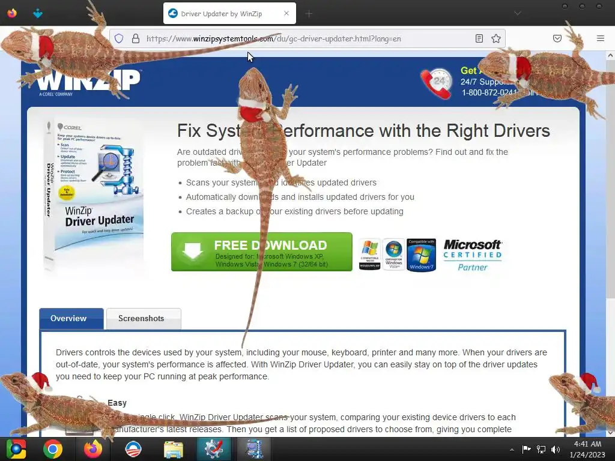Click the site security padlock icon
This screenshot has height=461, width=615.
[x=136, y=38]
